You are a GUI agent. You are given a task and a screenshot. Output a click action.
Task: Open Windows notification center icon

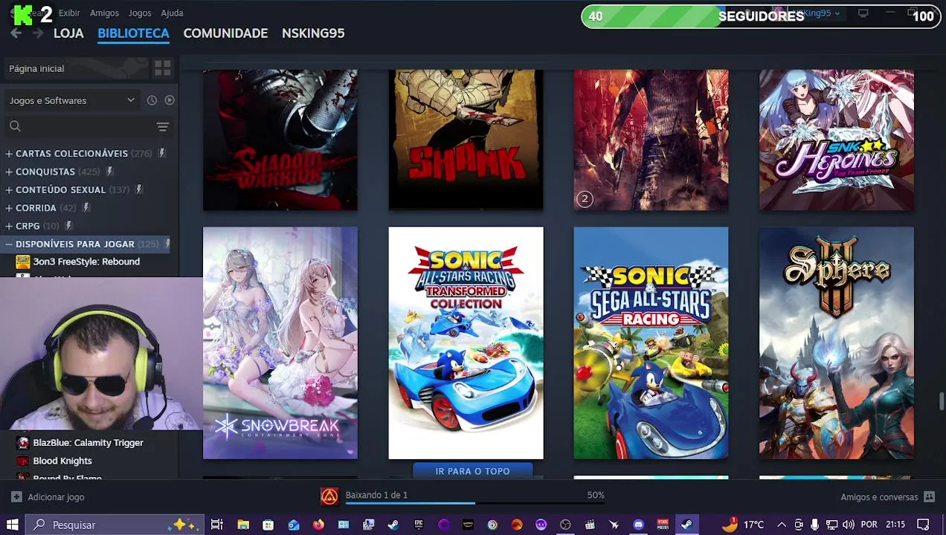pos(923,525)
